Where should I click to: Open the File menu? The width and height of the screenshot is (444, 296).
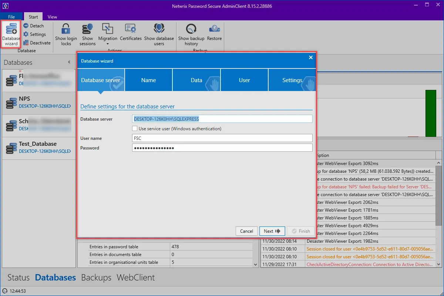pos(11,17)
